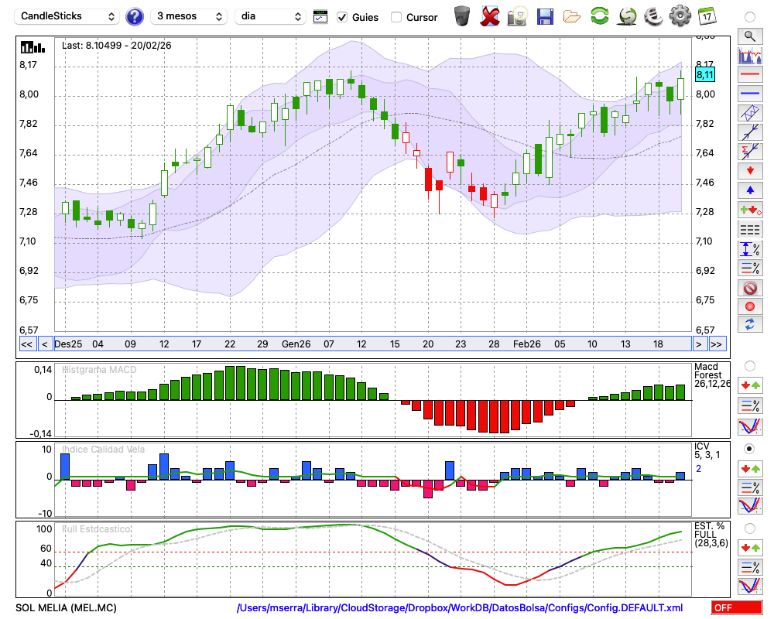The height and width of the screenshot is (619, 774).
Task: Click the trash can icon in toolbar
Action: click(462, 16)
